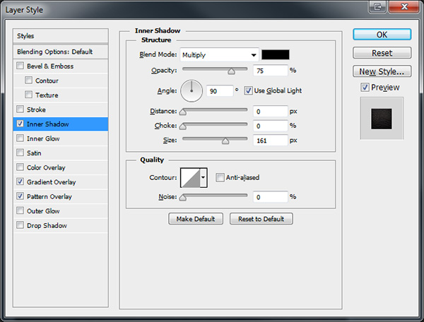Click the Opacity value field

271,71
